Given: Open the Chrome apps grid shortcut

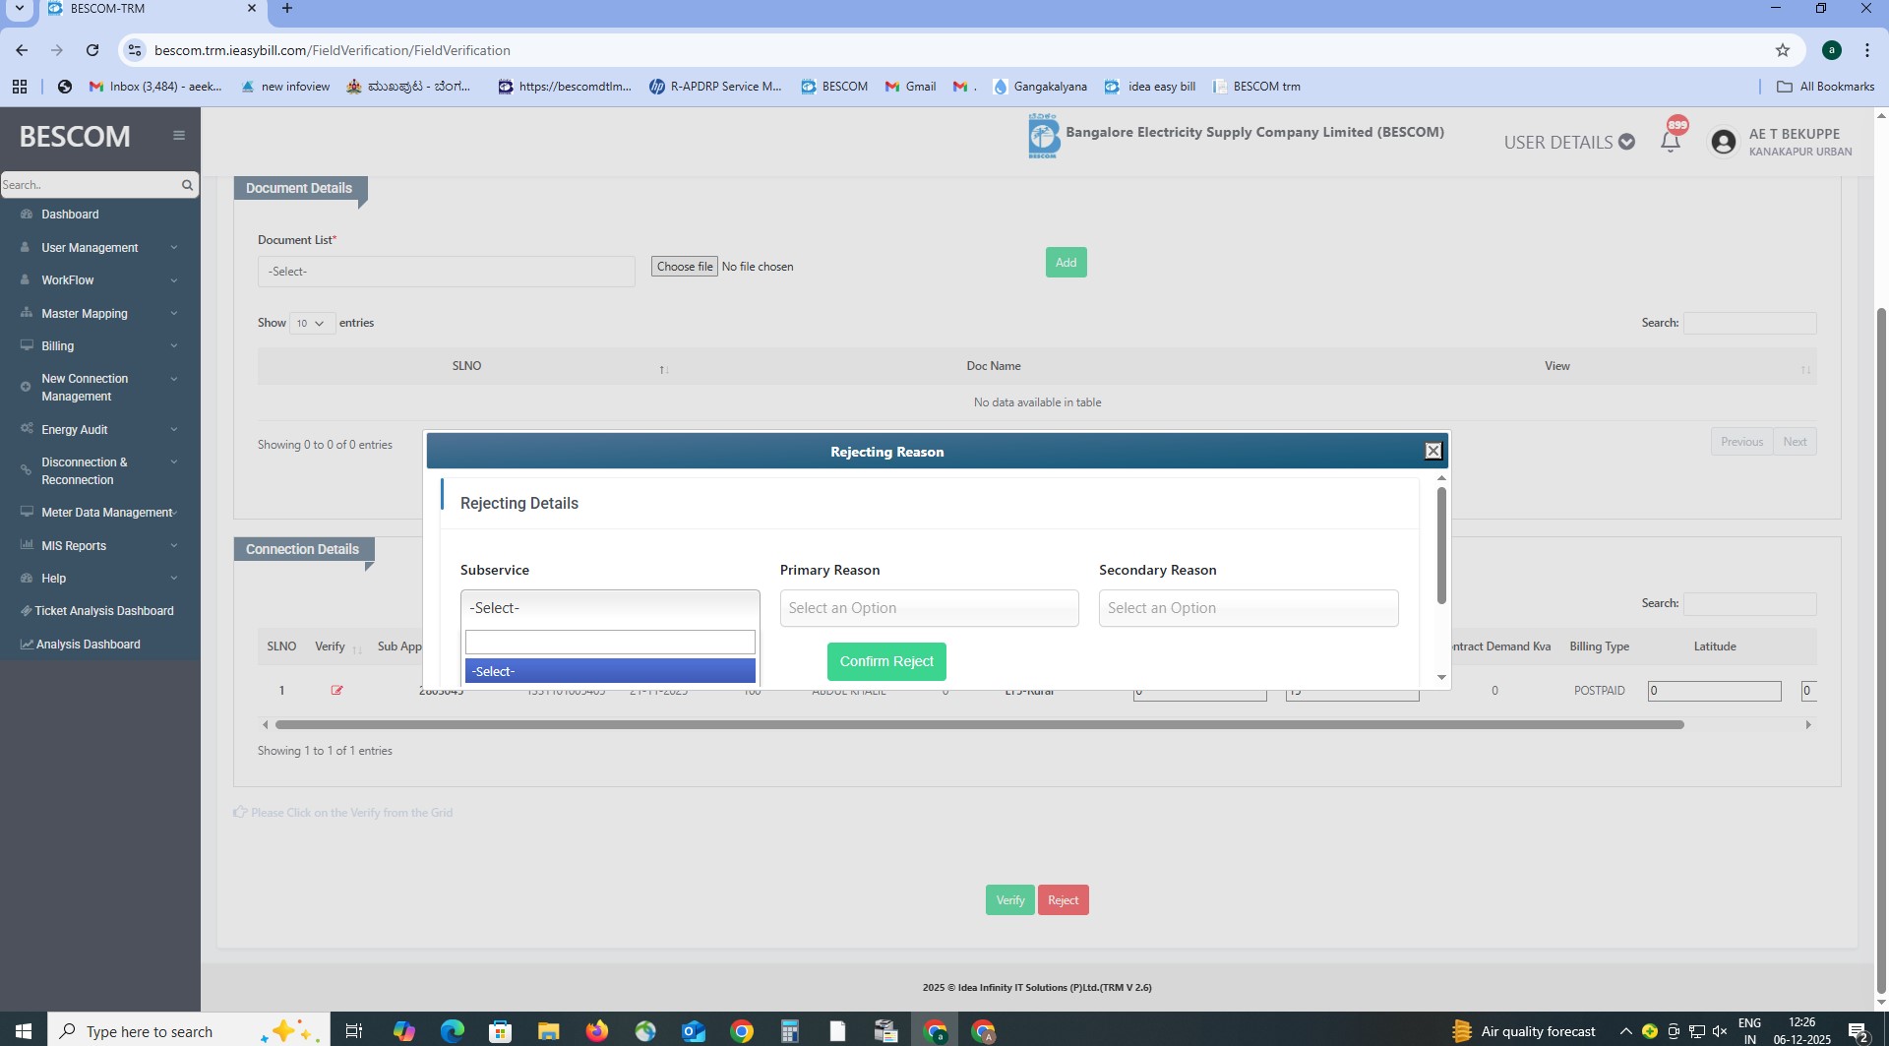Looking at the screenshot, I should [20, 87].
